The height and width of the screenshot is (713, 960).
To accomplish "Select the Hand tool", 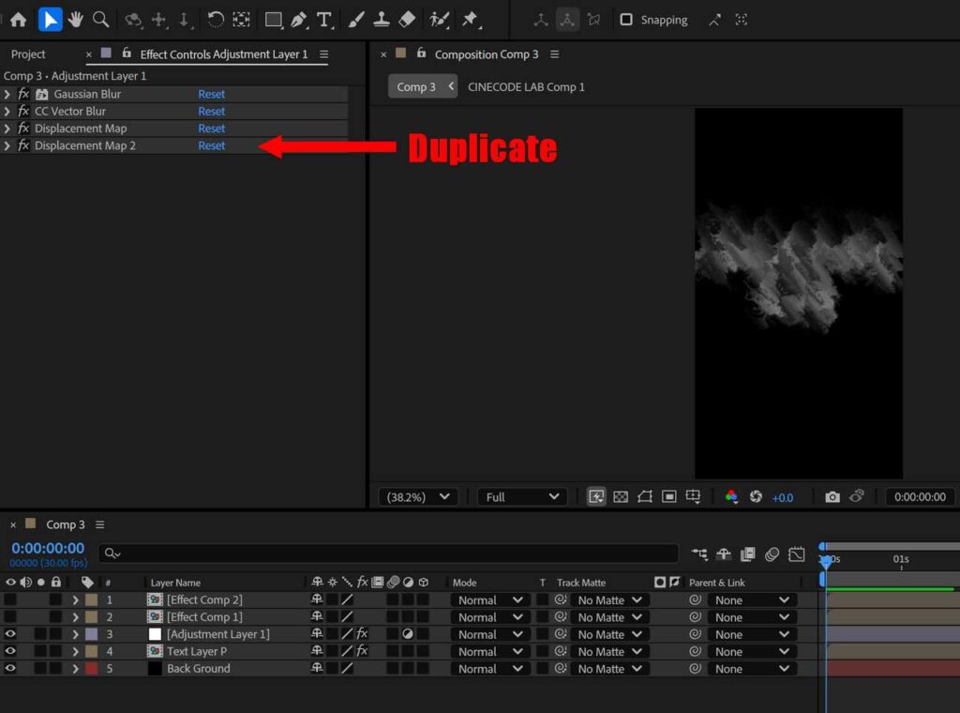I will [x=75, y=20].
